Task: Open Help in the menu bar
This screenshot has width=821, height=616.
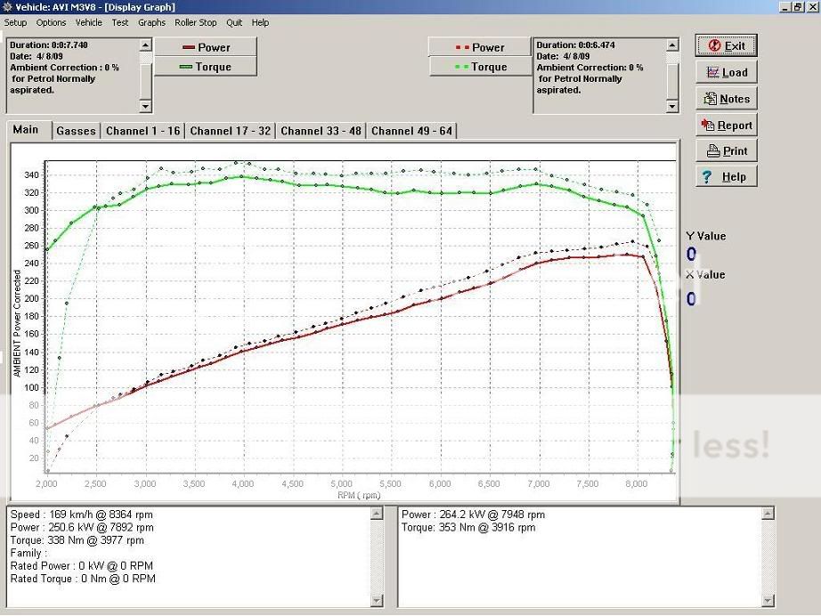Action: 260,22
